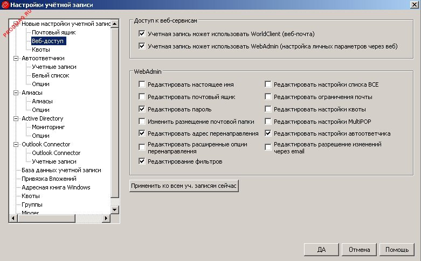
Task: Close the account settings dialog window
Action: click(414, 5)
